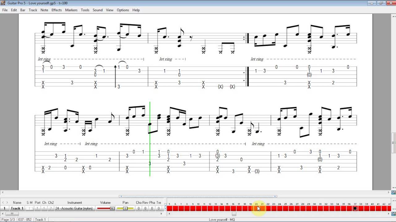Adjust the yellow Pan slider for Track 1
This screenshot has height=222, width=396.
point(125,208)
